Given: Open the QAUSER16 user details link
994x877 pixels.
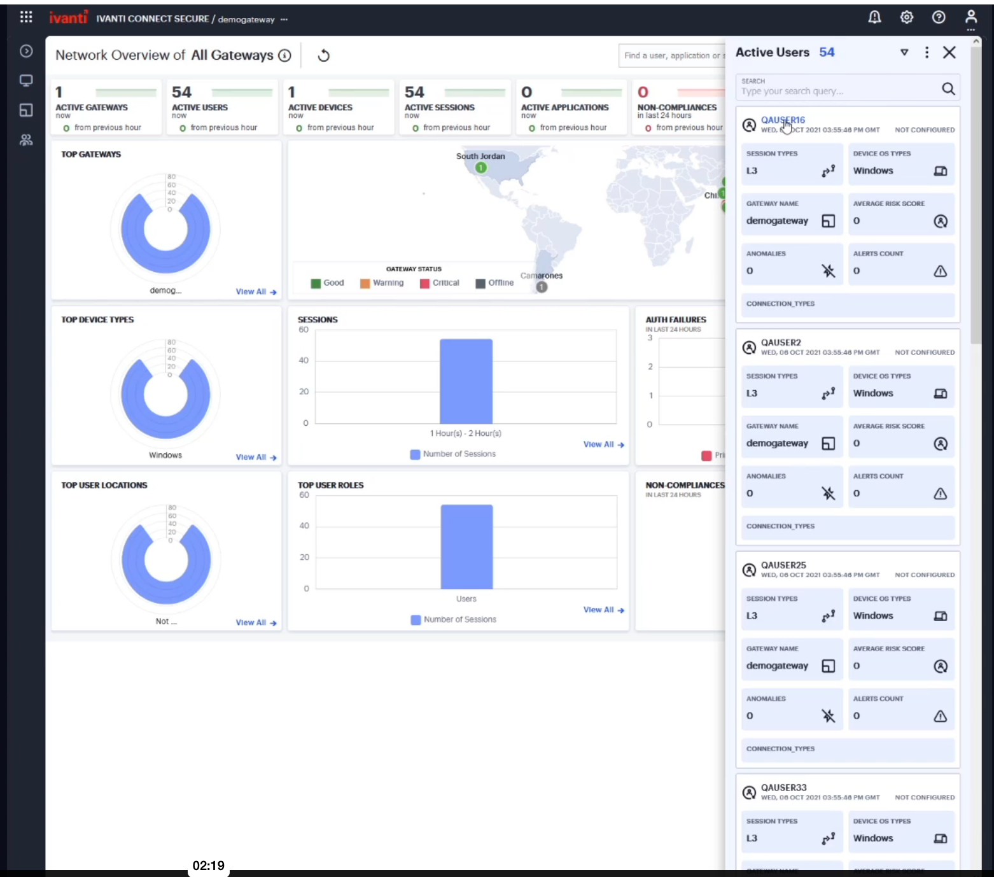Looking at the screenshot, I should tap(783, 120).
